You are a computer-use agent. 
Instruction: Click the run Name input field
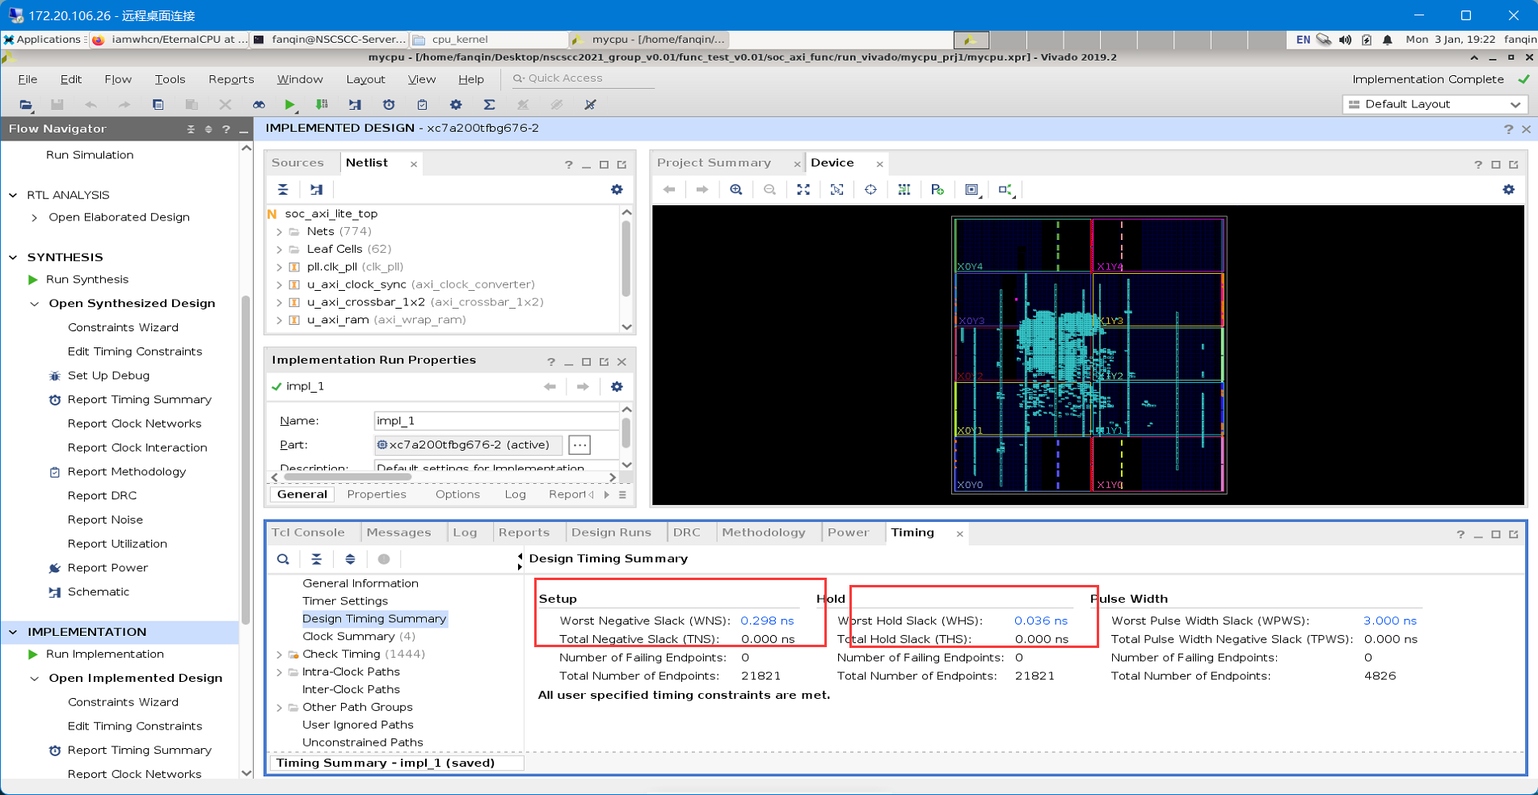496,421
